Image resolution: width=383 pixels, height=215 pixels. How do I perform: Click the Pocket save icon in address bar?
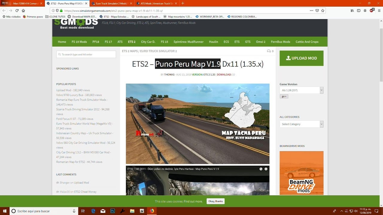pos(317,10)
